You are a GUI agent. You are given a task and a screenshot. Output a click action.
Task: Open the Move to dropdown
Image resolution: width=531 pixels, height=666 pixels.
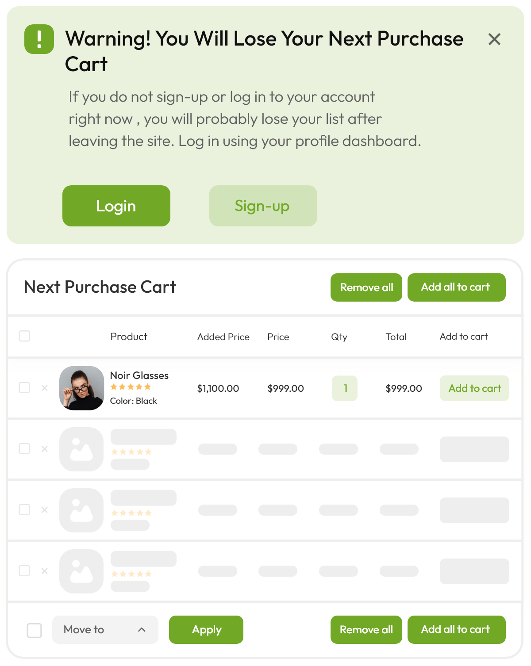(x=105, y=630)
